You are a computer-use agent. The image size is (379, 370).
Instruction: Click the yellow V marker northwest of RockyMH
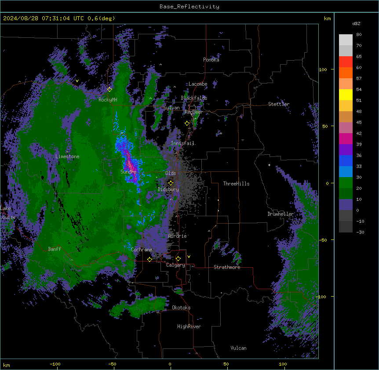point(77,81)
